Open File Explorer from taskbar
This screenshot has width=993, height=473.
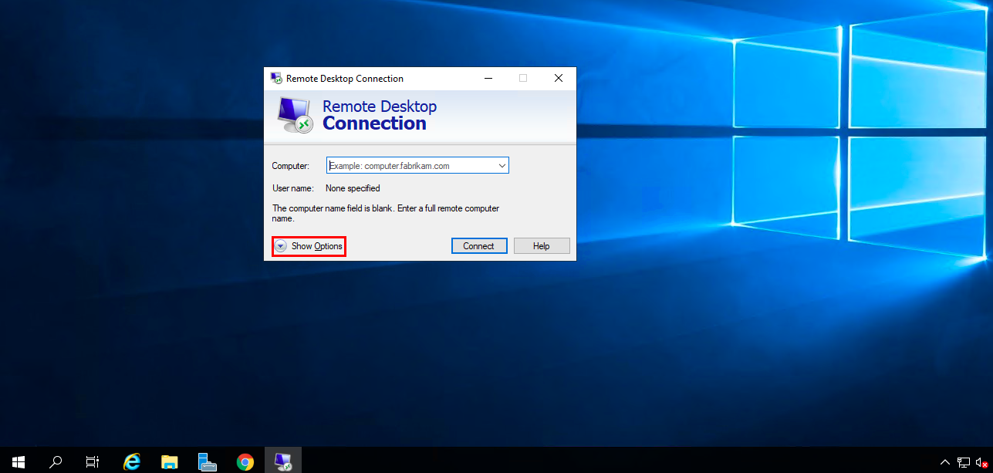click(x=170, y=462)
